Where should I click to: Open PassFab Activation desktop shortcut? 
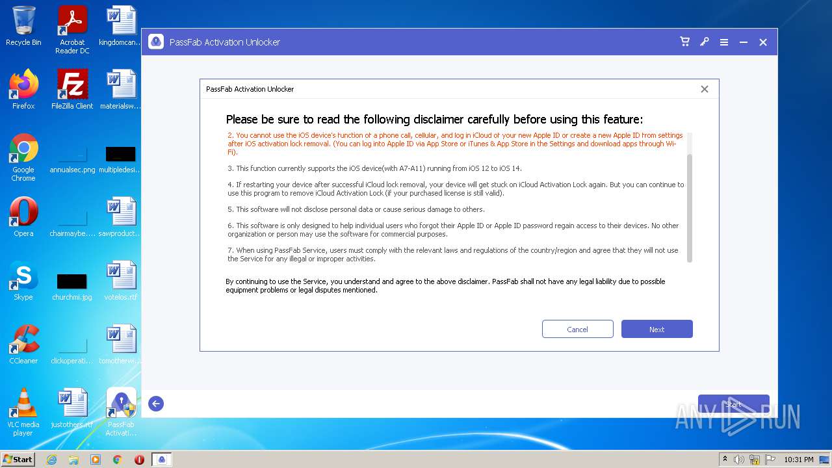point(121,412)
